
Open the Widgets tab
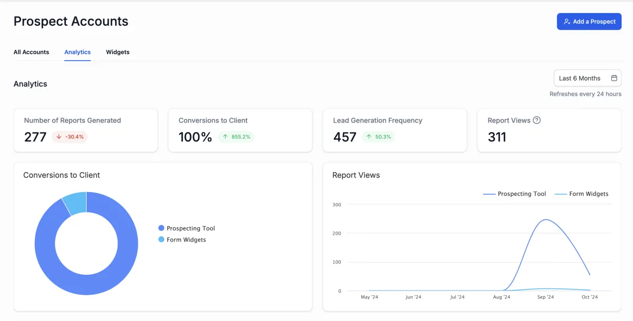pyautogui.click(x=118, y=52)
